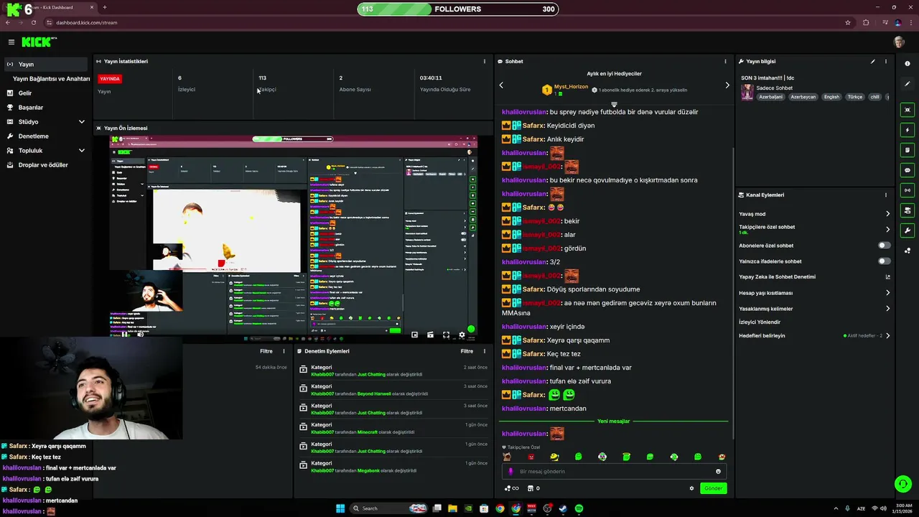The width and height of the screenshot is (919, 517).
Task: Open Denetleme in sidebar
Action: pyautogui.click(x=46, y=136)
